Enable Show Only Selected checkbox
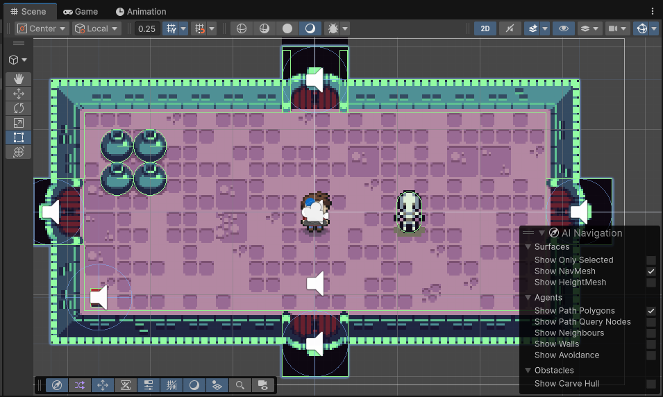Viewport: 663px width, 397px height. point(651,260)
